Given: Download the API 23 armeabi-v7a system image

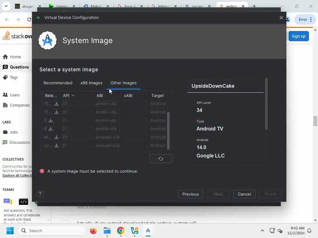Looking at the screenshot, I should click(x=57, y=137).
